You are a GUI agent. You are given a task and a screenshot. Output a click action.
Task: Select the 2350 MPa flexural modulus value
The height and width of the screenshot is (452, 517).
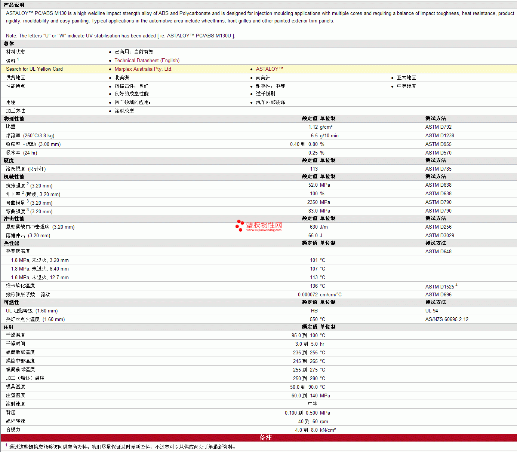pos(318,202)
